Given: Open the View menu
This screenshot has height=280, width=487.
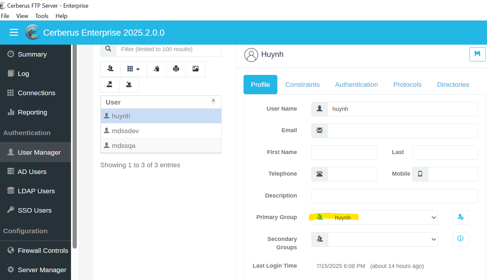Looking at the screenshot, I should coord(22,16).
